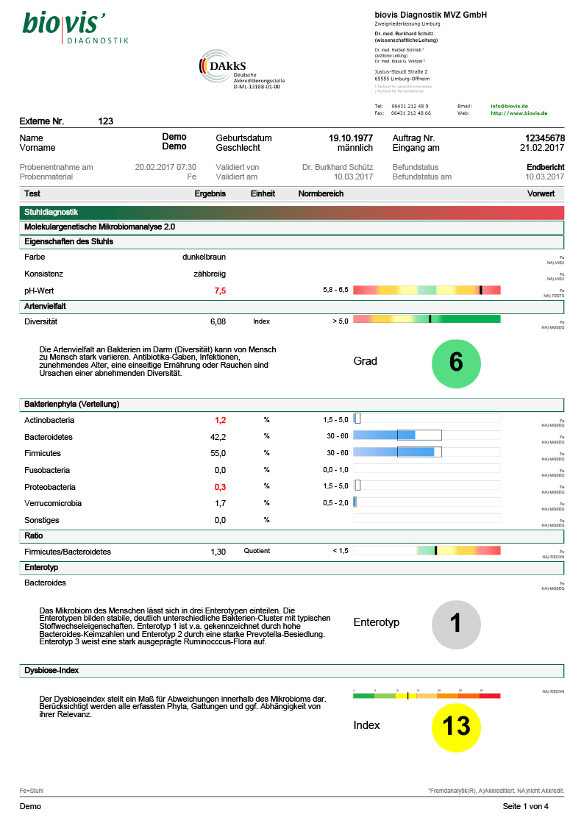Click the red Proteobacteria value 0,3
The width and height of the screenshot is (584, 826).
[x=220, y=487]
